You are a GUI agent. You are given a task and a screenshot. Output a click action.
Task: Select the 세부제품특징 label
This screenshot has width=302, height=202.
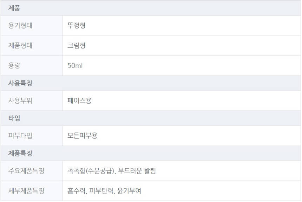(26, 191)
